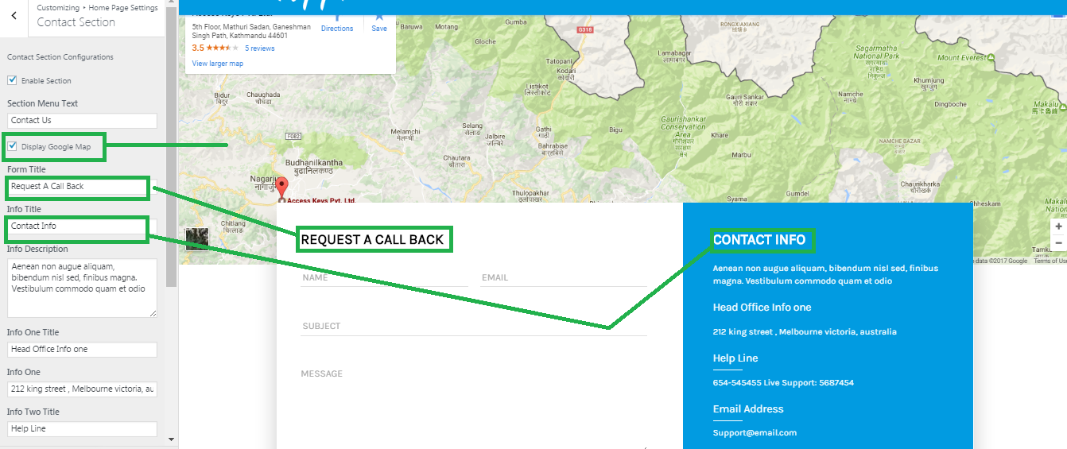Click the Mount Everest label on map
The width and height of the screenshot is (1067, 449).
coord(961,58)
